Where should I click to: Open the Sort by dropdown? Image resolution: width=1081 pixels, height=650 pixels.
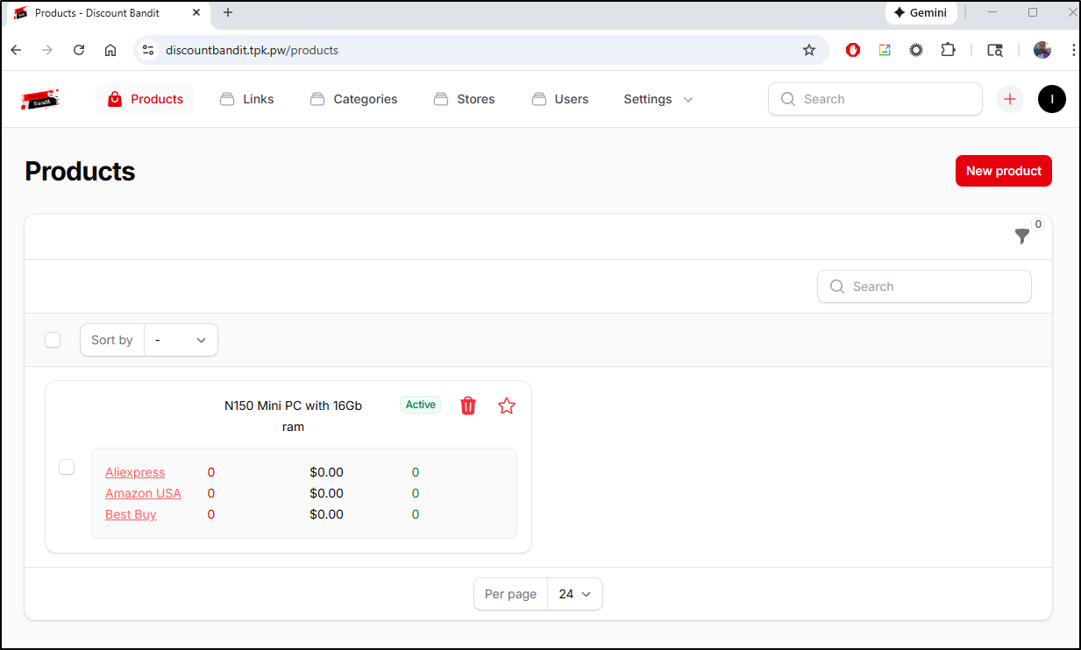click(181, 340)
